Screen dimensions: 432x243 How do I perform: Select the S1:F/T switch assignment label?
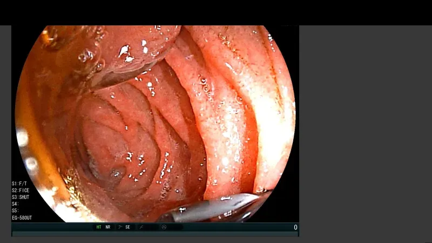(x=19, y=184)
